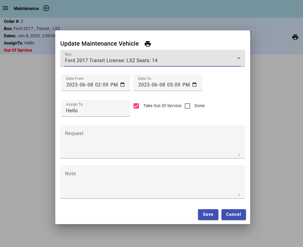303x247 pixels.
Task: Click the Request textarea resize handle
Action: pyautogui.click(x=239, y=155)
